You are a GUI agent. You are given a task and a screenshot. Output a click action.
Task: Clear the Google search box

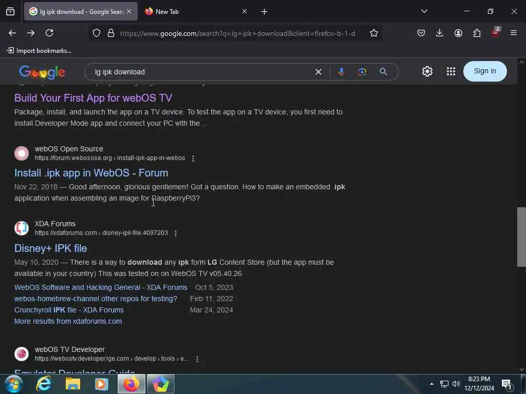coord(318,72)
